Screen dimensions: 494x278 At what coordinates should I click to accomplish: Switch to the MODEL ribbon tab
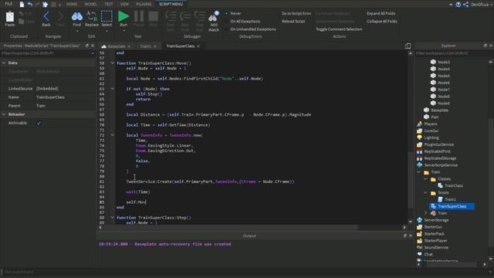pos(90,4)
